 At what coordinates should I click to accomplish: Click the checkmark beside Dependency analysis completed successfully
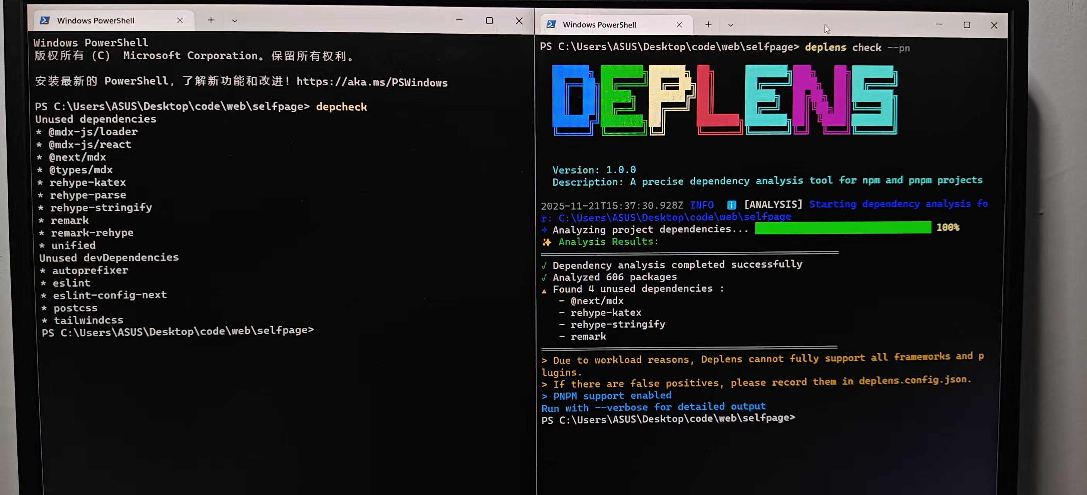pos(544,265)
